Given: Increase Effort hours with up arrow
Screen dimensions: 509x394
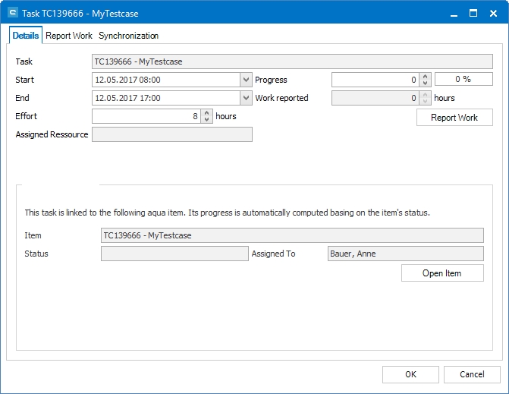Looking at the screenshot, I should pos(207,113).
